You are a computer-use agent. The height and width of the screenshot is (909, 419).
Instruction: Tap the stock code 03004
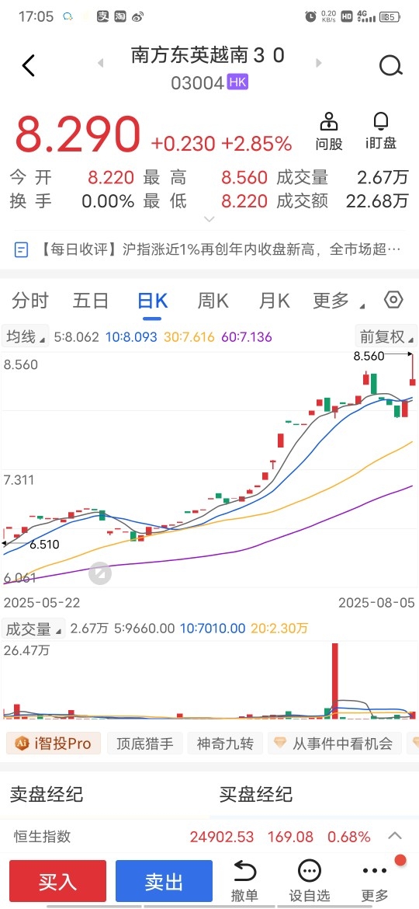click(197, 83)
